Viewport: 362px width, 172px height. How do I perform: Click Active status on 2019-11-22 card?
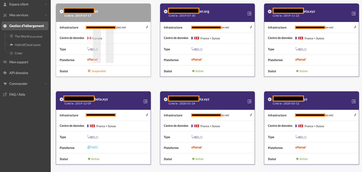pos(303,71)
